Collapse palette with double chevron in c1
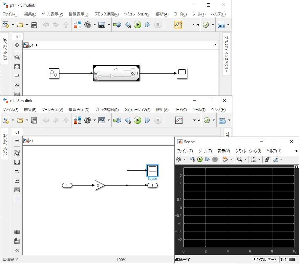 [x=17, y=251]
